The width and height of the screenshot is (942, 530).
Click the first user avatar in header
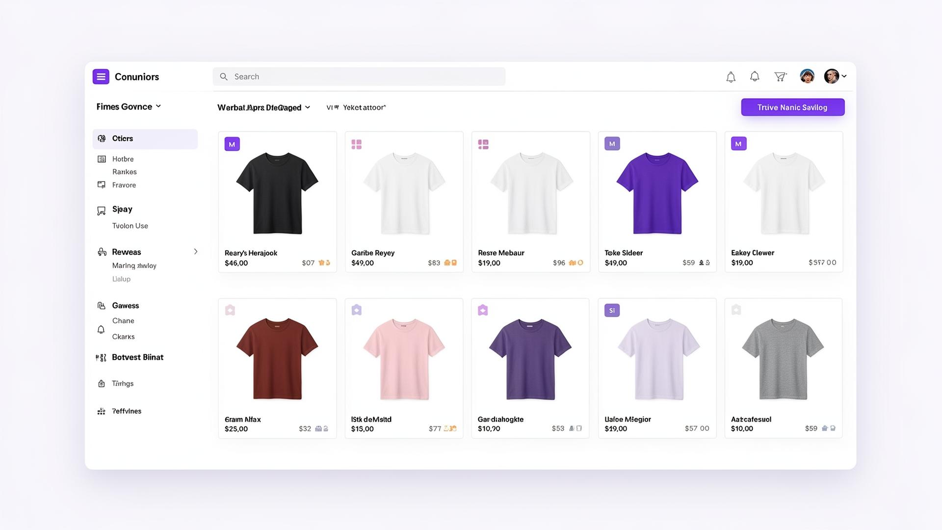(x=807, y=76)
